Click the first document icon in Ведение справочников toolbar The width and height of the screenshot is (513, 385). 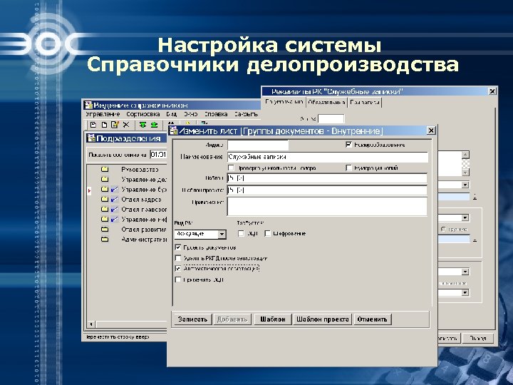pyautogui.click(x=93, y=125)
